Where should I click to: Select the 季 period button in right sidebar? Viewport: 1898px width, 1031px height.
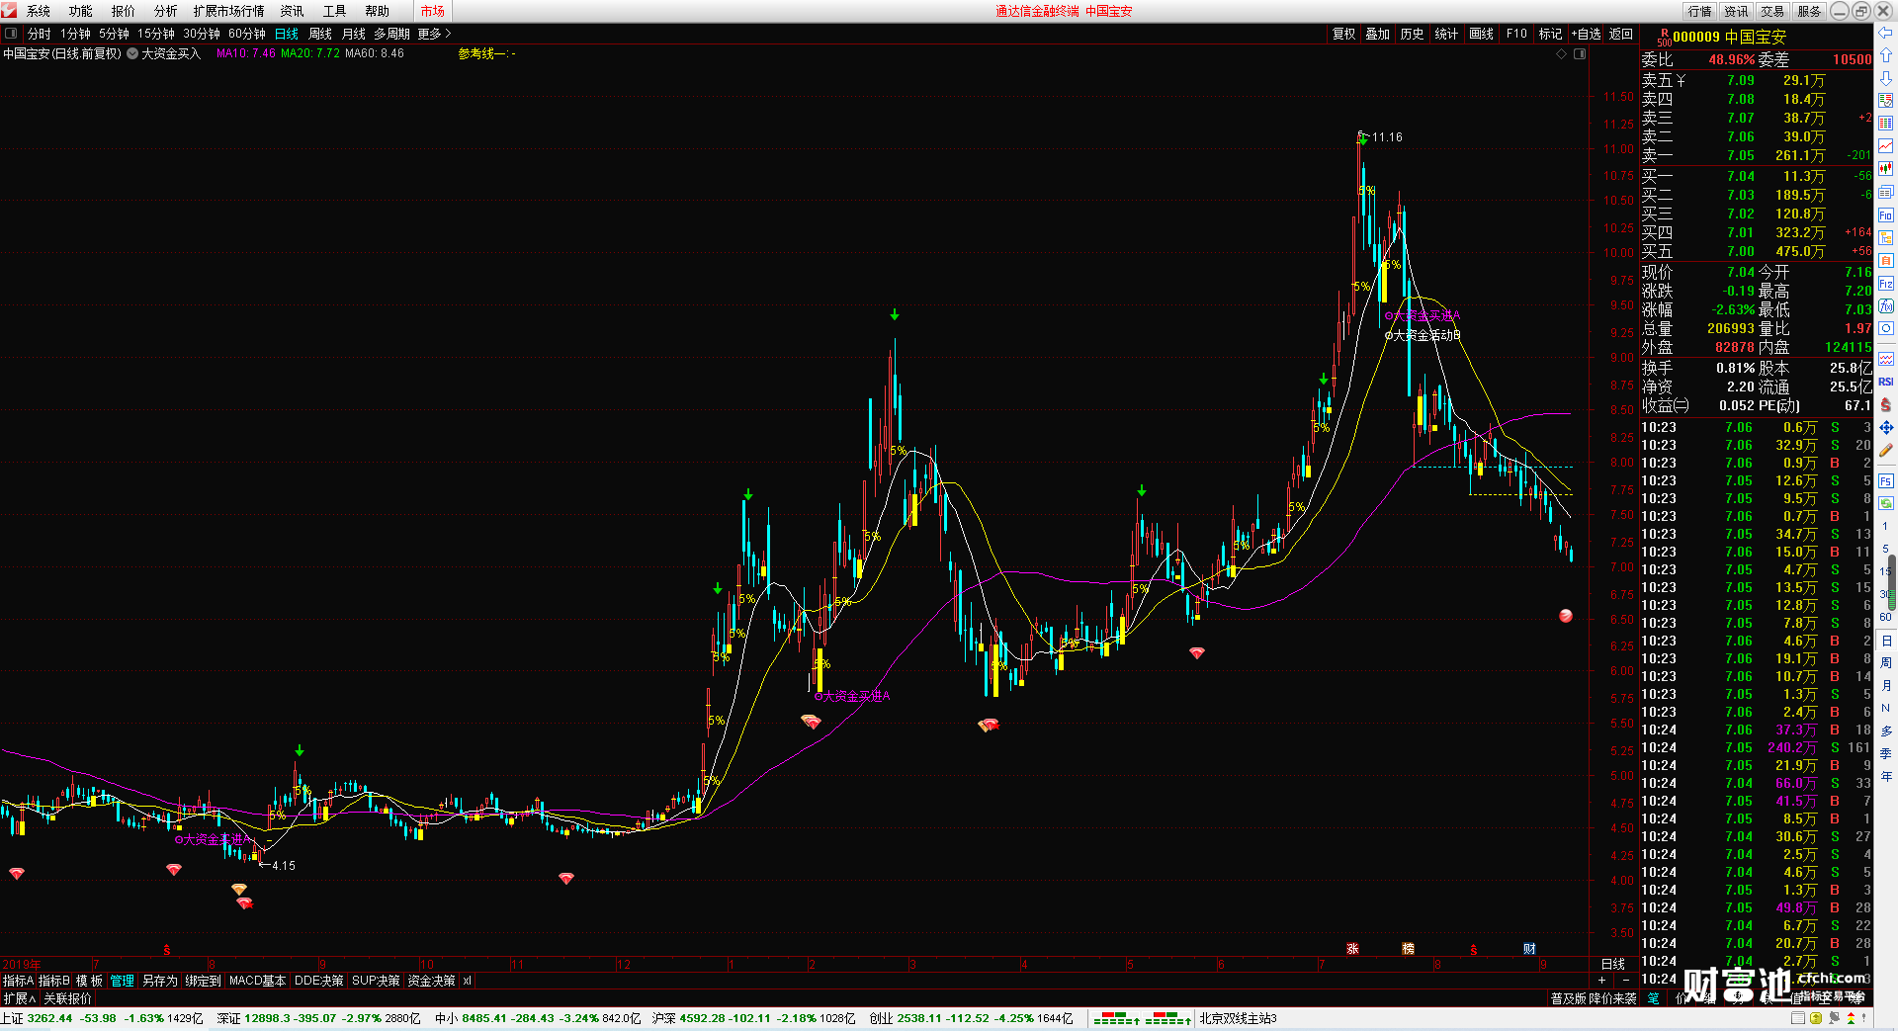[x=1886, y=753]
